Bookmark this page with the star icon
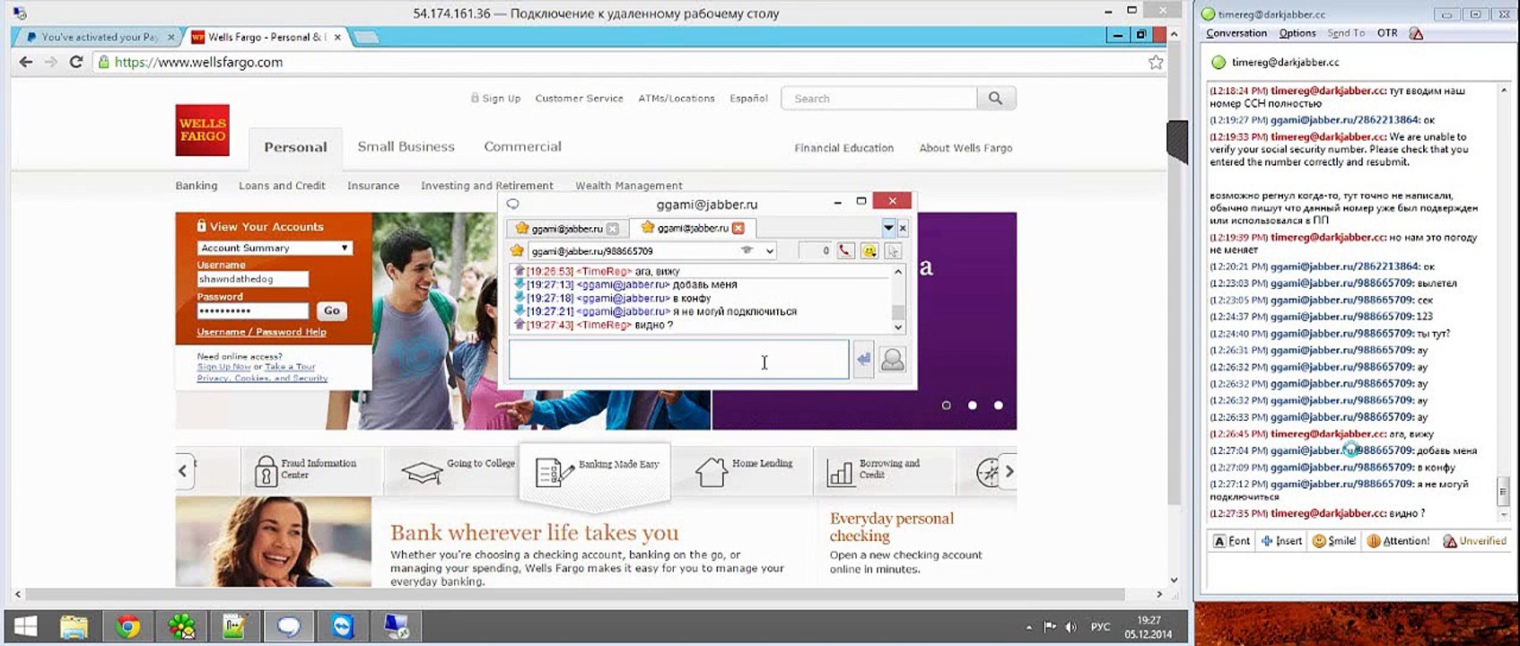This screenshot has height=646, width=1520. pyautogui.click(x=1156, y=62)
